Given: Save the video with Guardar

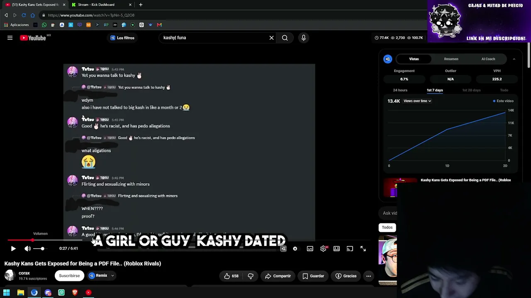Looking at the screenshot, I should pyautogui.click(x=313, y=276).
